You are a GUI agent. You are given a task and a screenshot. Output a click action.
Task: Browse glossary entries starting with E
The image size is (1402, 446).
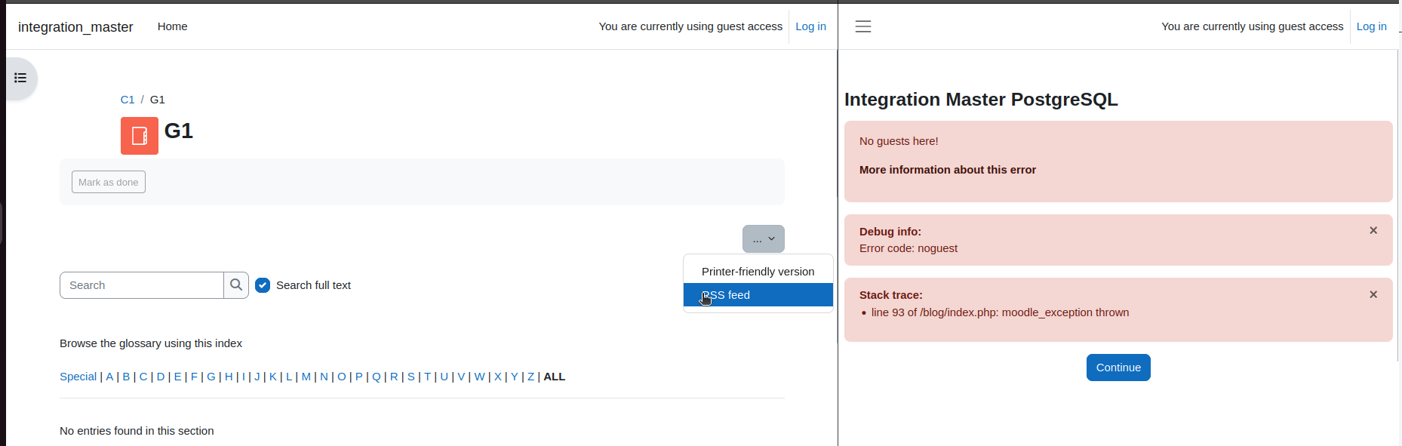pyautogui.click(x=177, y=377)
